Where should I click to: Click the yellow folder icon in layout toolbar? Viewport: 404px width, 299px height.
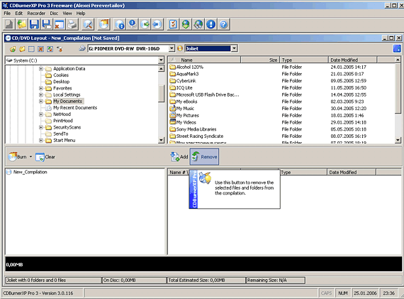point(23,49)
